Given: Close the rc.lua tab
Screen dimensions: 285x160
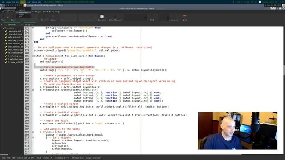Looking at the screenshot, I should pyautogui.click(x=33, y=25).
